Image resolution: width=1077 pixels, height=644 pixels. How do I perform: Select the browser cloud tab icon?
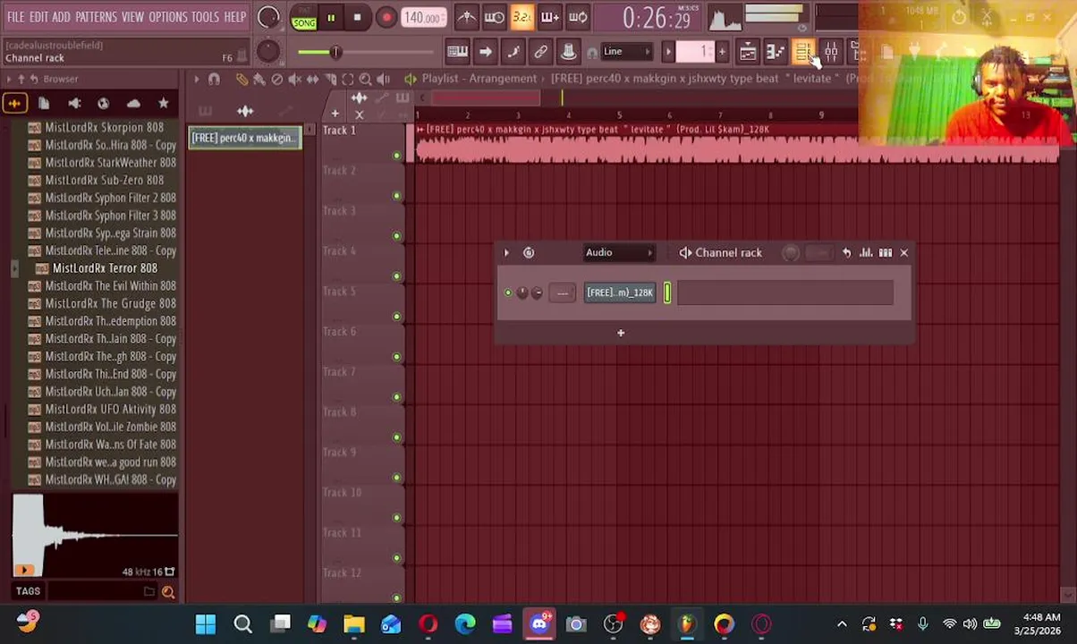(x=133, y=104)
